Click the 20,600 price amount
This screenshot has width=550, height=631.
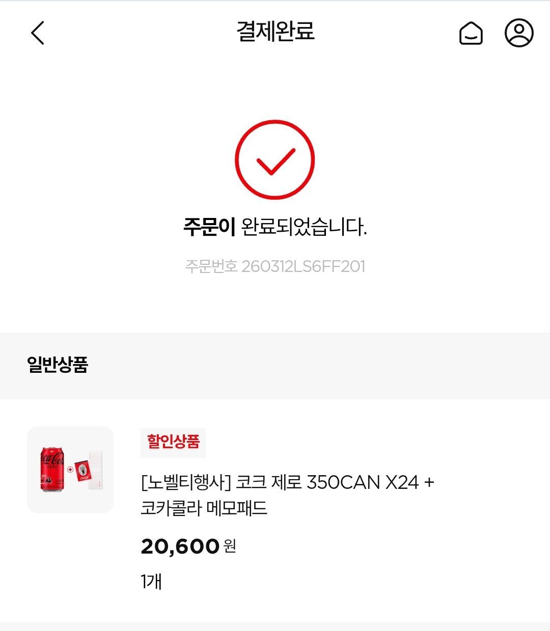click(x=180, y=546)
